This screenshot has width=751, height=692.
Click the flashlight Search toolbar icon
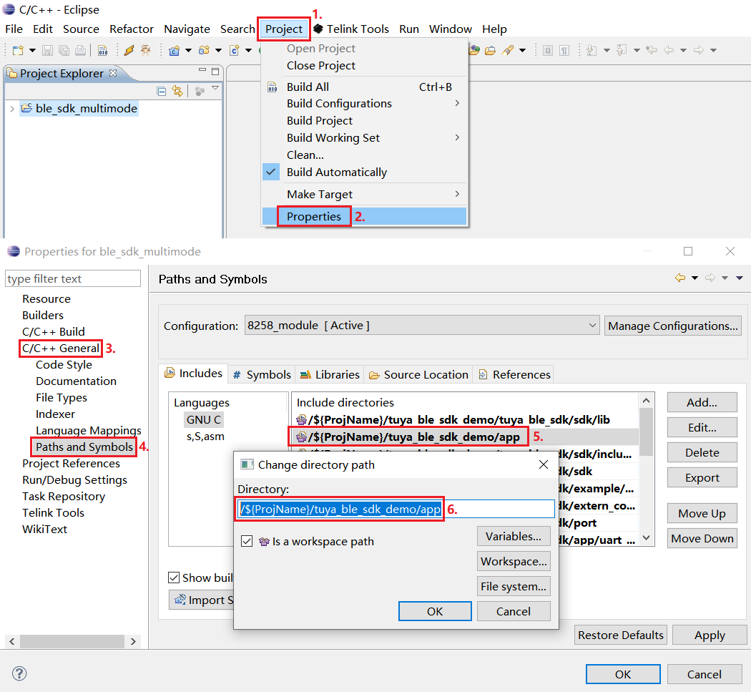(508, 50)
